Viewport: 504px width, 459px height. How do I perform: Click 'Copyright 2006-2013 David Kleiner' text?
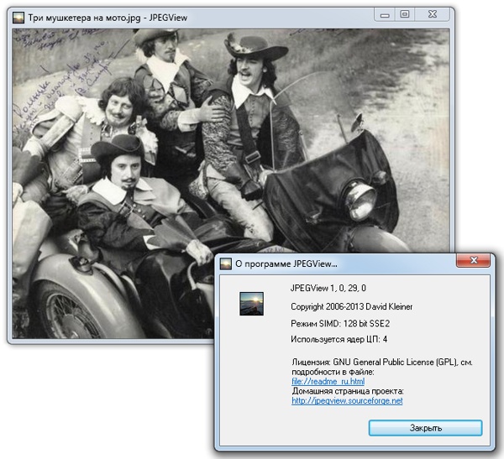(x=351, y=306)
